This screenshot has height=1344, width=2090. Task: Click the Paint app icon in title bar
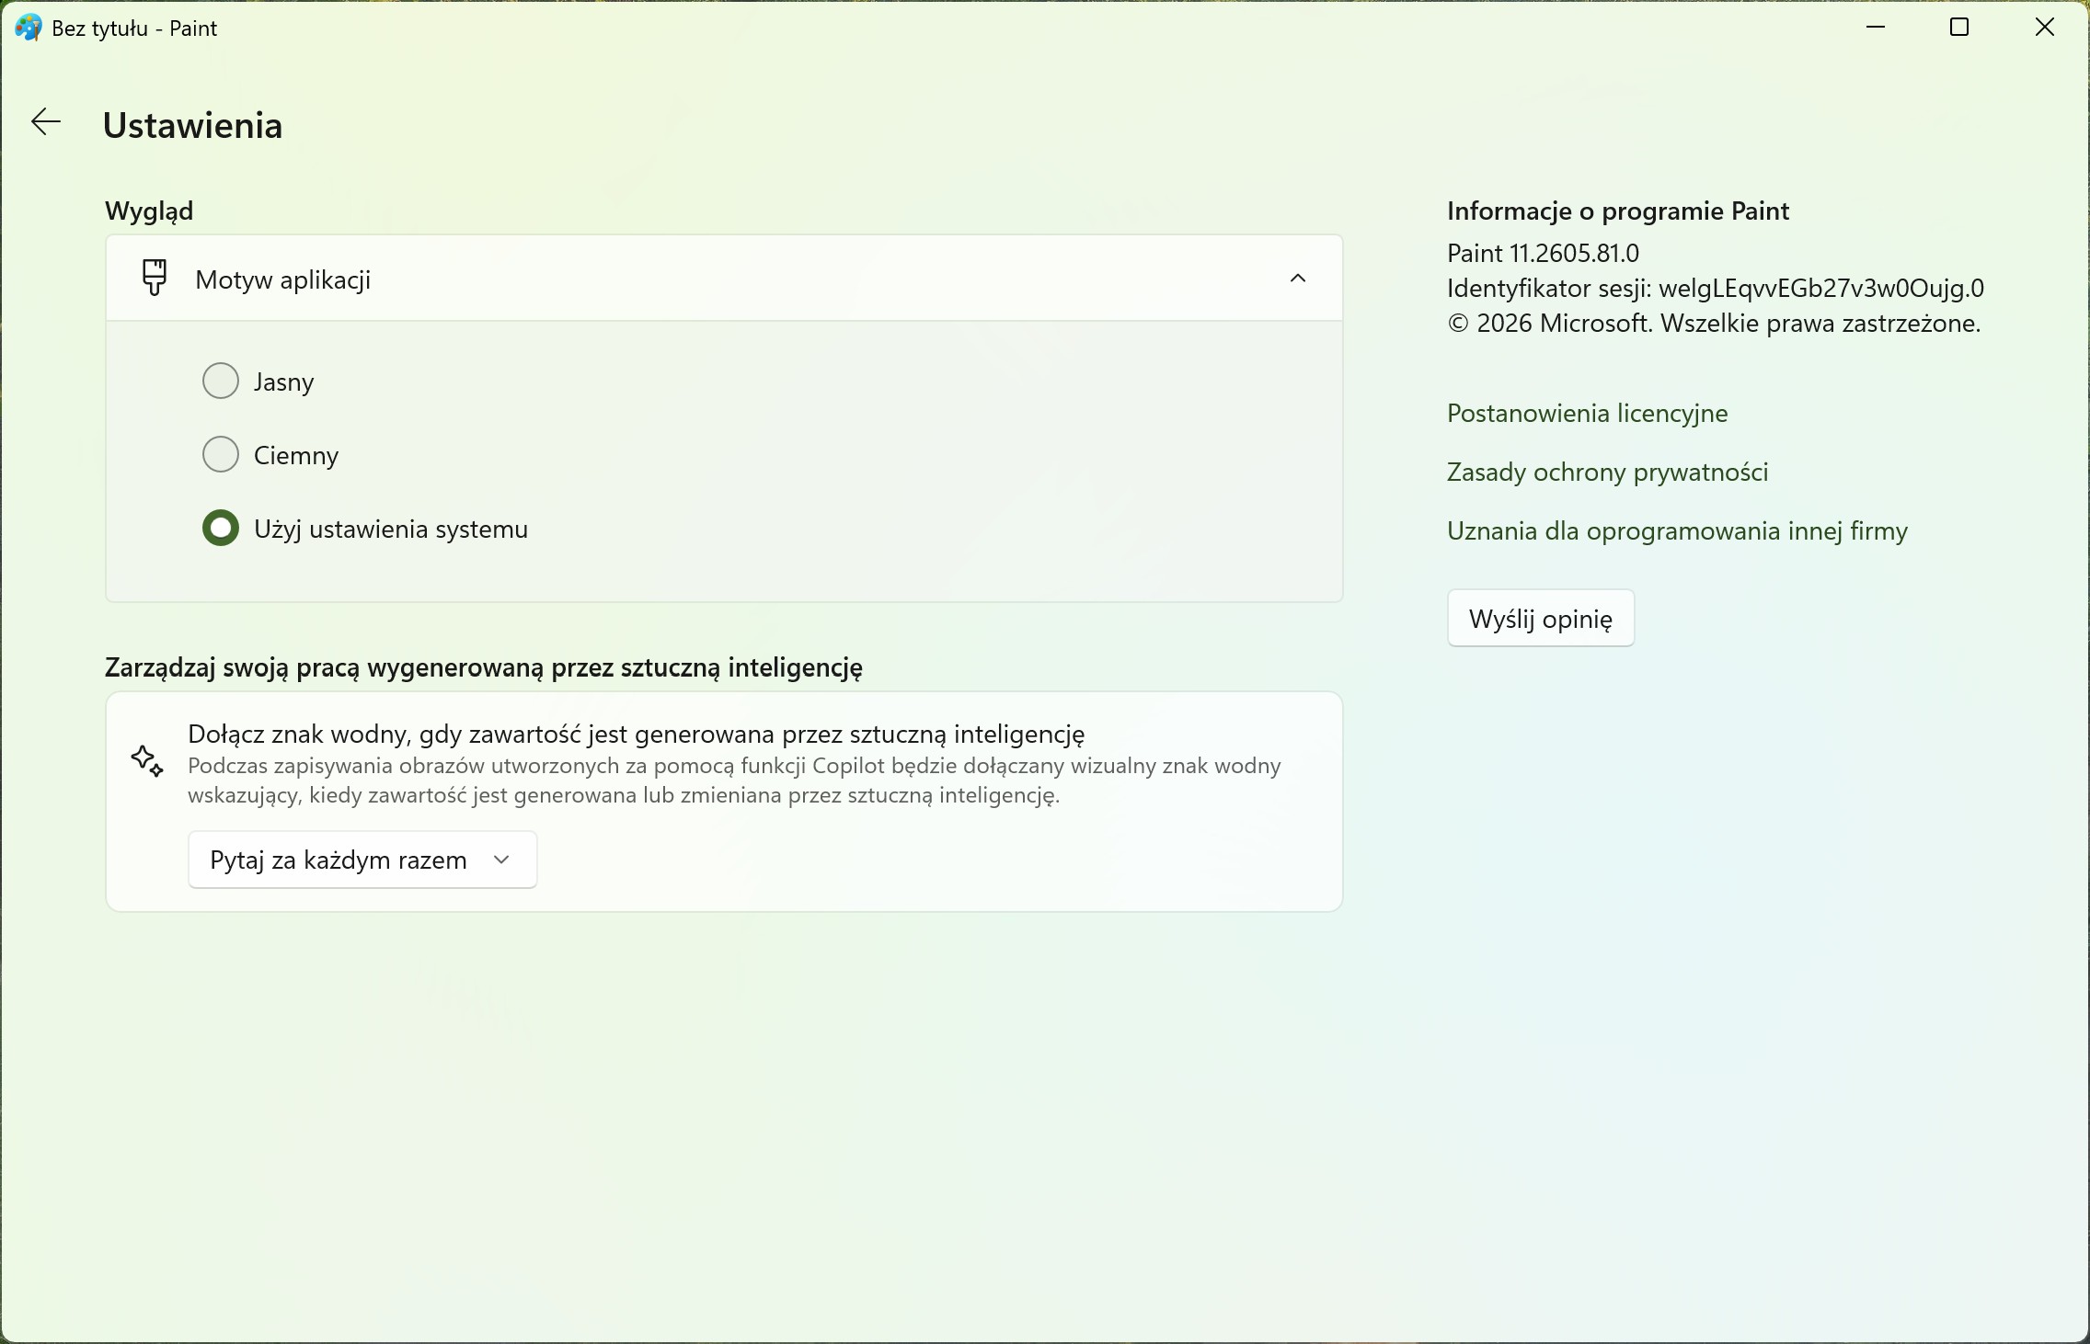(29, 28)
